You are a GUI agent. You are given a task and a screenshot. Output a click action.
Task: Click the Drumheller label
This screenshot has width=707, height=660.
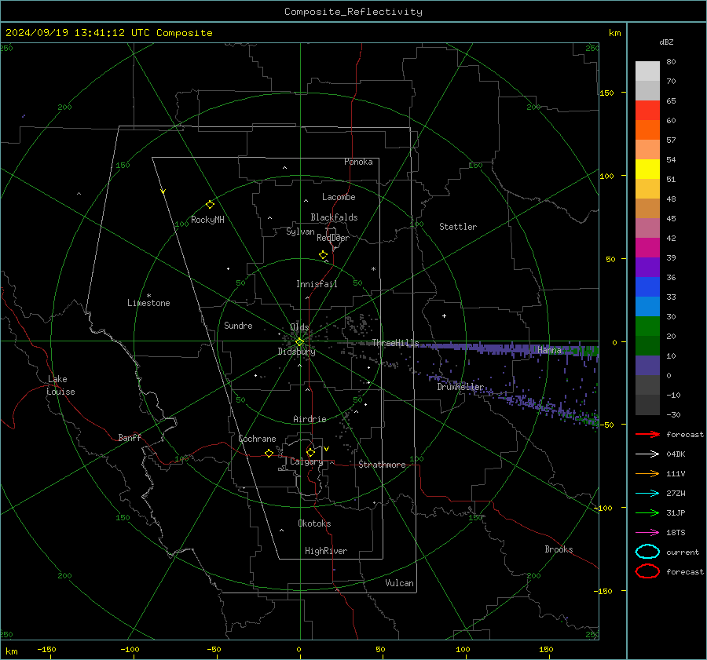tap(460, 387)
